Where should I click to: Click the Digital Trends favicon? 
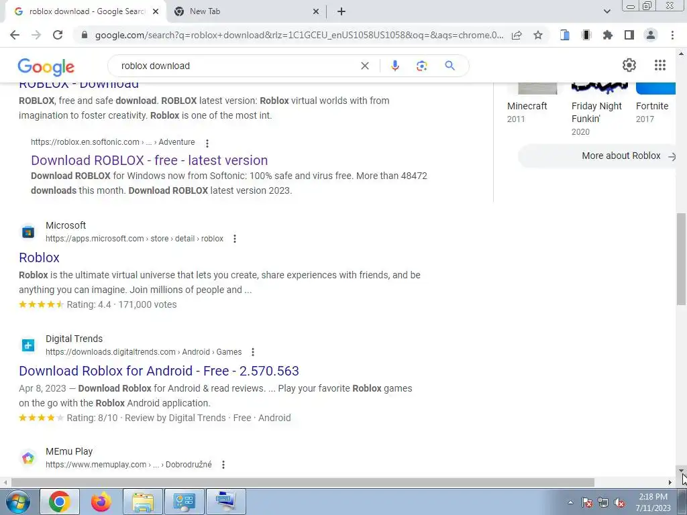click(x=28, y=345)
